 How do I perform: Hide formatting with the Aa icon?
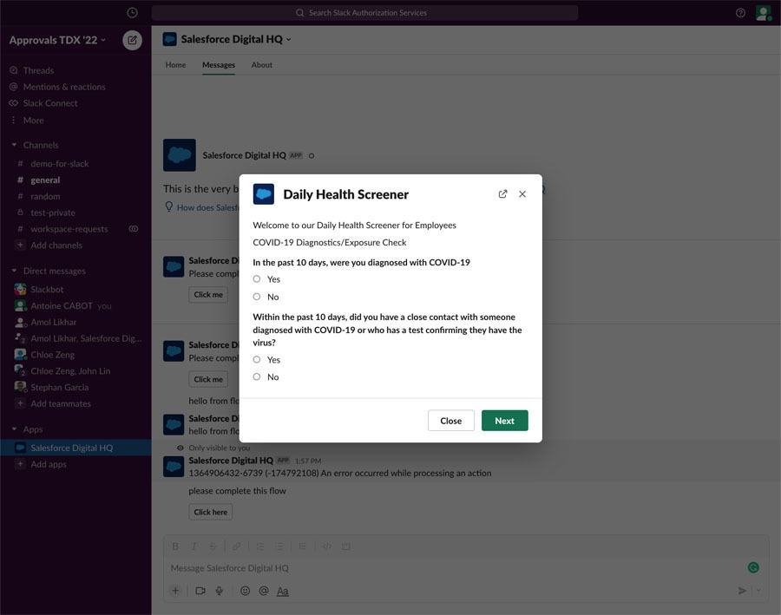point(282,591)
